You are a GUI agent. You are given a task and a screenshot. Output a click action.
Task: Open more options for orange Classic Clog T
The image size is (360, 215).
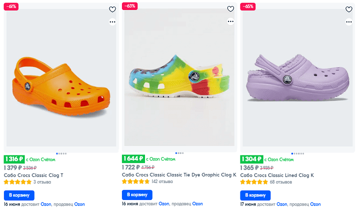[112, 21]
